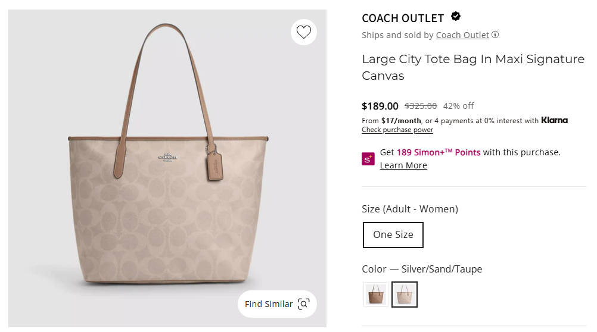Add the tote to wishlist with heart icon
This screenshot has height=332, width=597.
click(304, 32)
